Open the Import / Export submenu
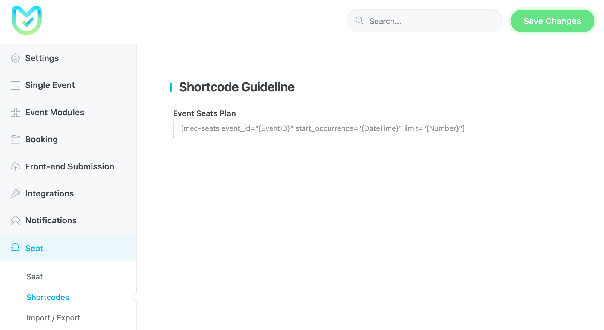Viewport: 604px width, 330px height. coord(53,318)
